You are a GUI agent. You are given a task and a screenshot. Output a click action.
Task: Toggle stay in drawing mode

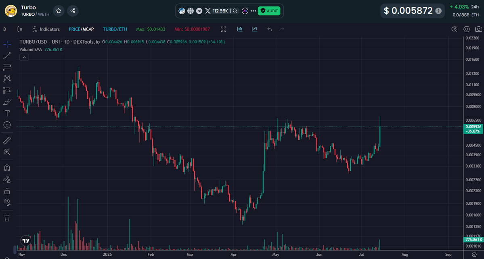pyautogui.click(x=7, y=179)
